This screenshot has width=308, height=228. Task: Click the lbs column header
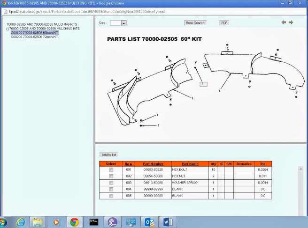pos(263,164)
